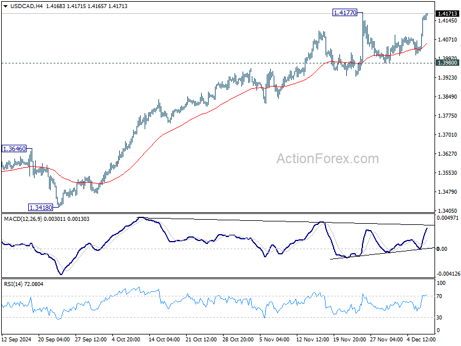Image resolution: width=461 pixels, height=346 pixels.
Task: Click the 1.40710 price axis value
Action: coord(448,39)
